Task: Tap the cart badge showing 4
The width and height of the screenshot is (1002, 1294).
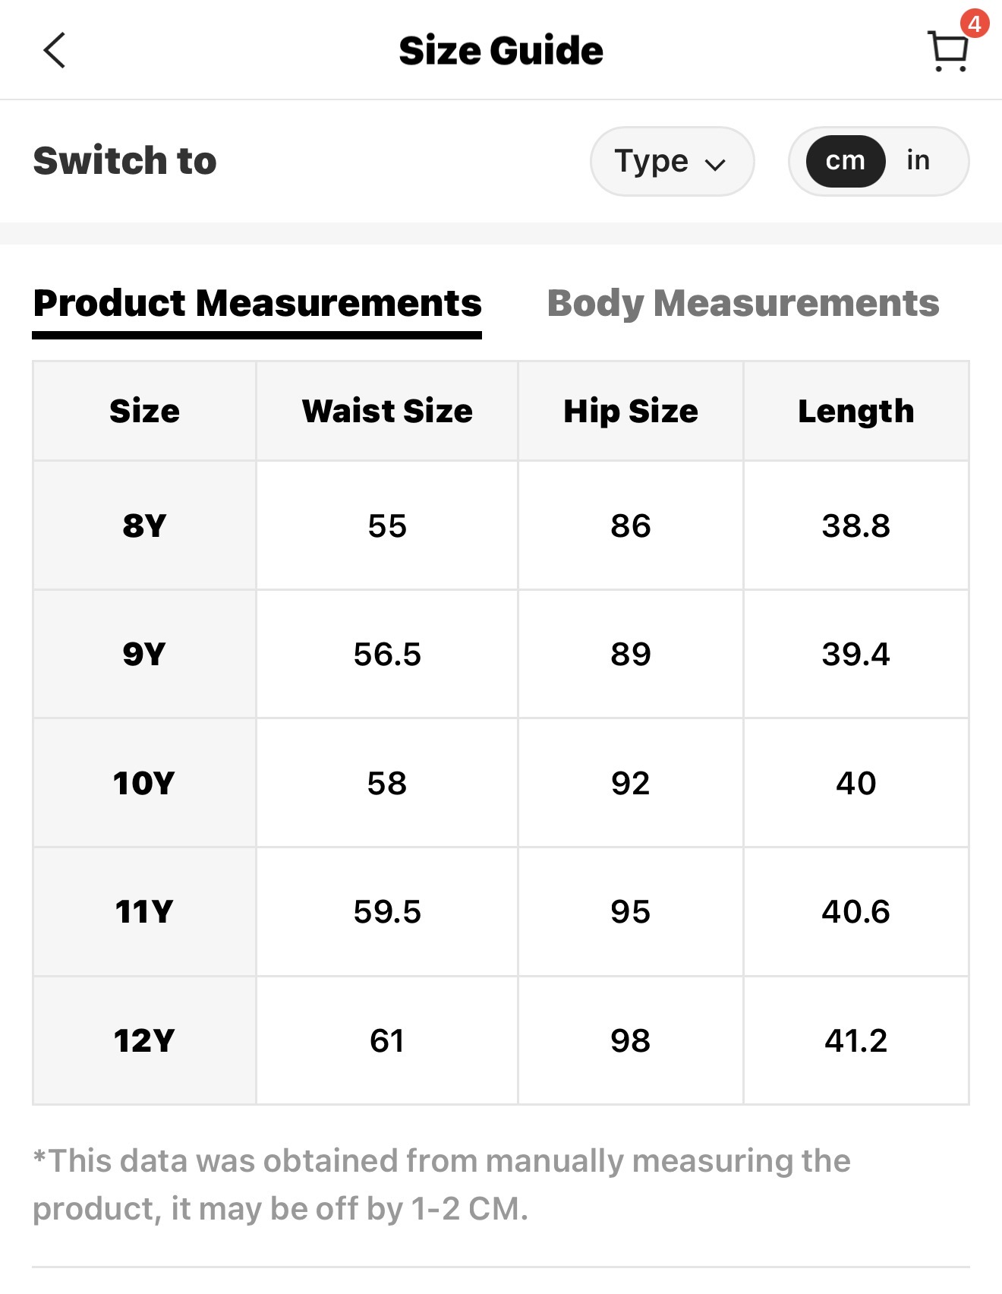Action: 974,24
